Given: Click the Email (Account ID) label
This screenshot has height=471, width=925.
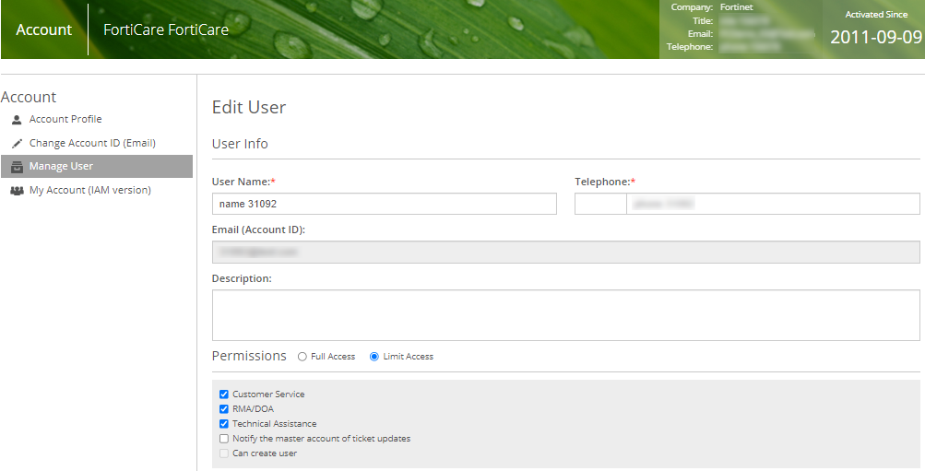Looking at the screenshot, I should coord(258,230).
